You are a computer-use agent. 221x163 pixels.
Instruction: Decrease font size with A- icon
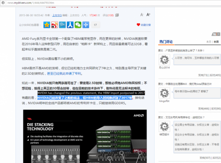[x=142, y=15]
